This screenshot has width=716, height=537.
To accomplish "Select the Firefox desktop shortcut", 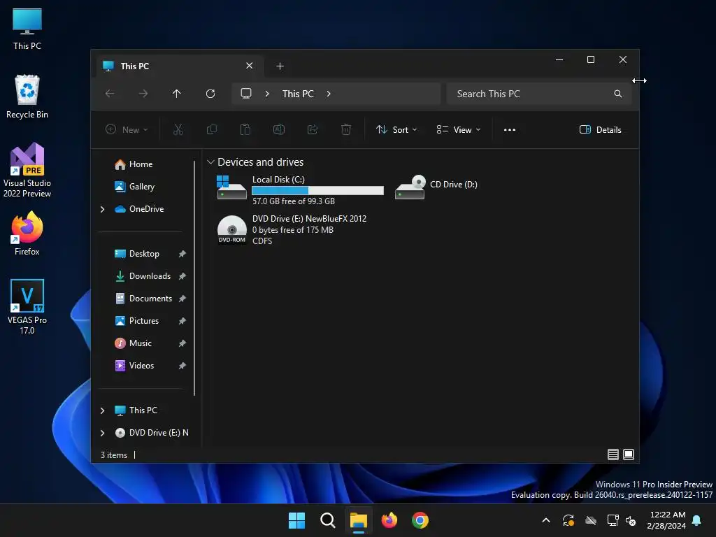I will coord(27,234).
